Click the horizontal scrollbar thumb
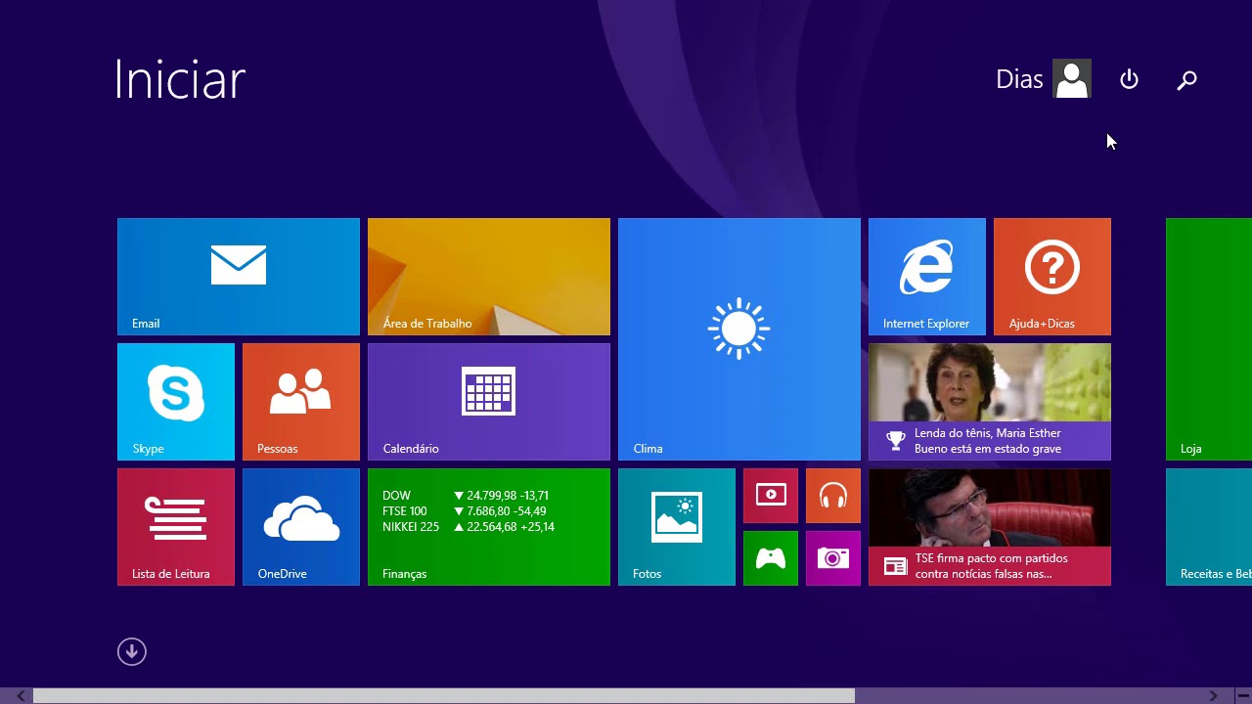1252x704 pixels. [x=444, y=696]
